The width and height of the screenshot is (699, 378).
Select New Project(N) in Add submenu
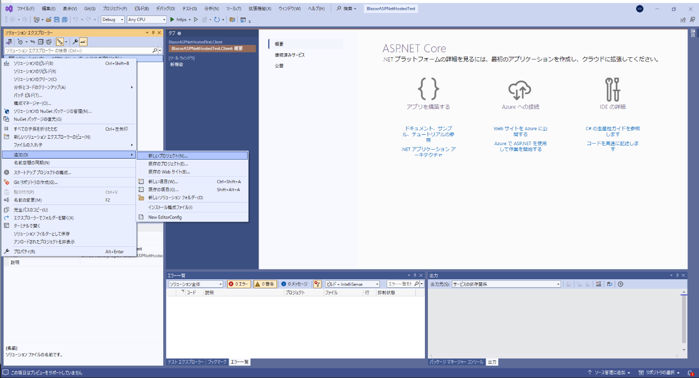(192, 156)
